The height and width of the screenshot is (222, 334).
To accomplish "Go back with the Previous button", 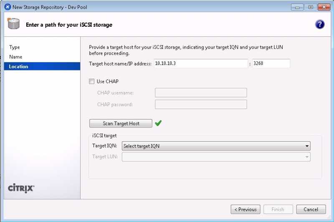I will [245, 210].
